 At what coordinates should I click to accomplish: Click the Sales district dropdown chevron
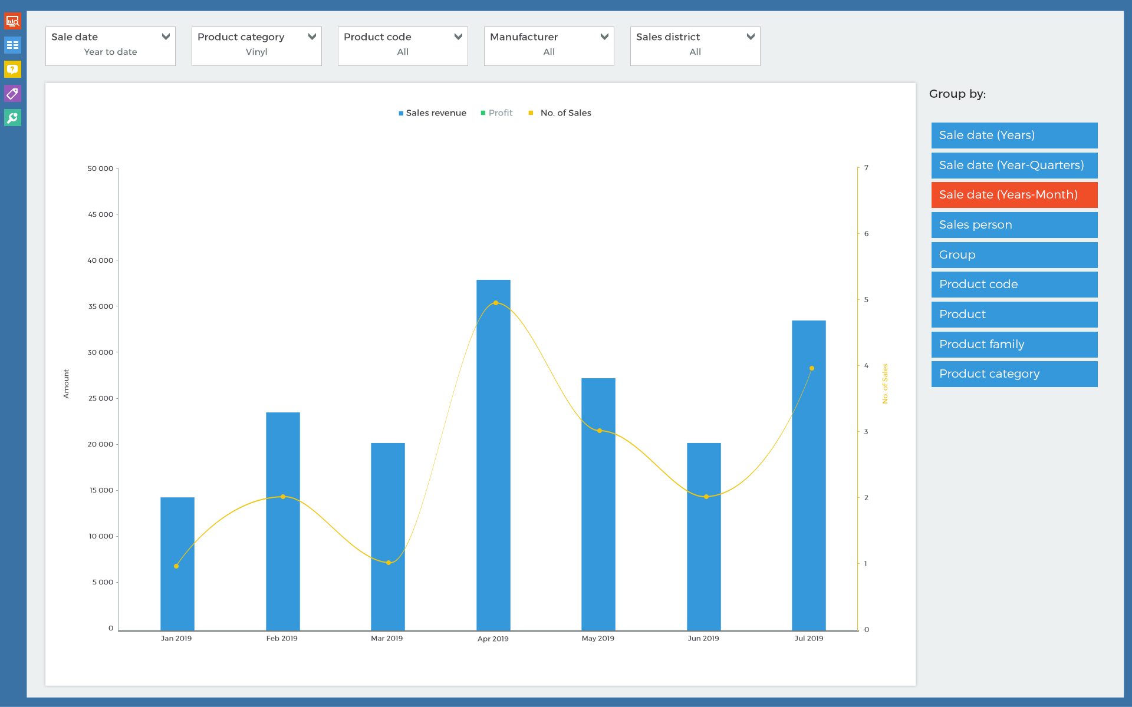(x=751, y=37)
